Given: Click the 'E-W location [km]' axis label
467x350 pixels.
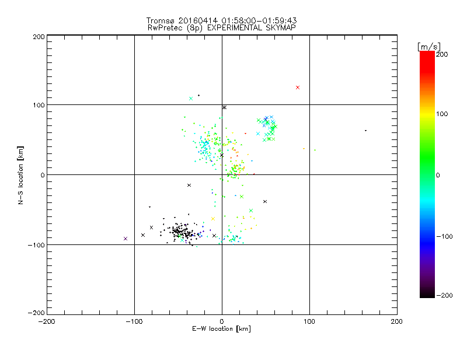Looking at the screenshot, I should (x=221, y=329).
